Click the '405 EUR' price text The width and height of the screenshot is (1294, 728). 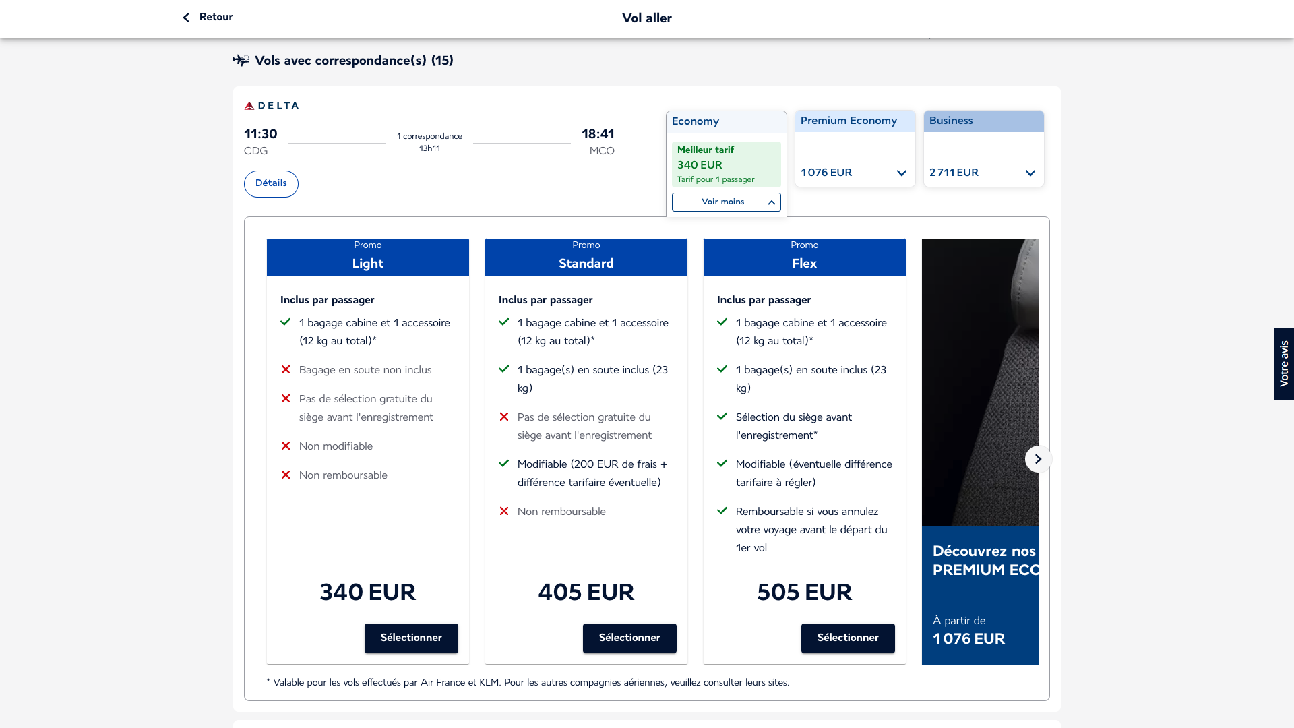tap(586, 593)
